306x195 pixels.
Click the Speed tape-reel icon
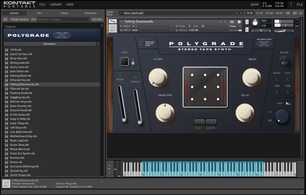[135, 77]
